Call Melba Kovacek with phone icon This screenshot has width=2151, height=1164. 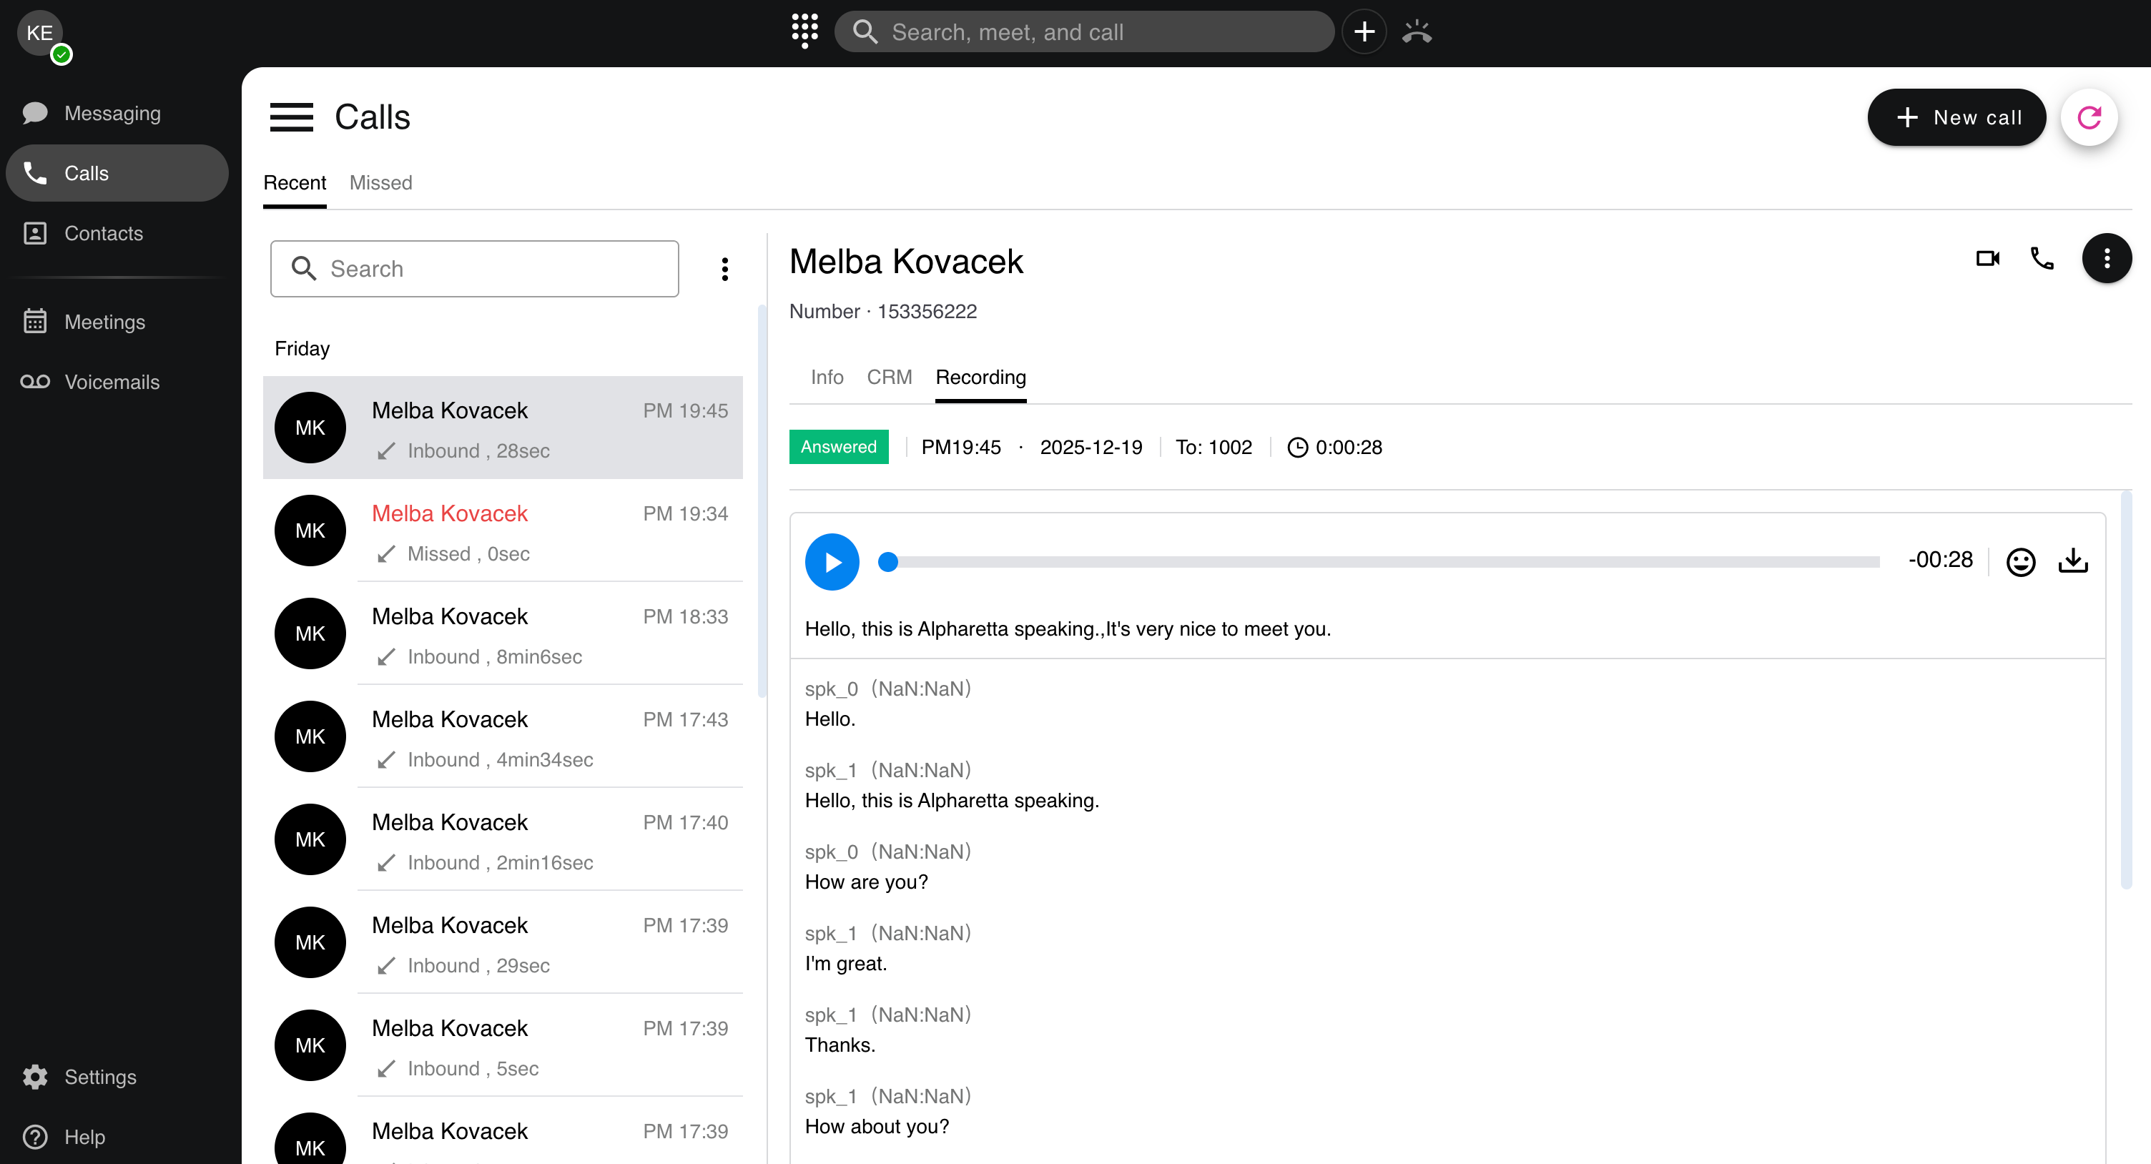[2042, 259]
